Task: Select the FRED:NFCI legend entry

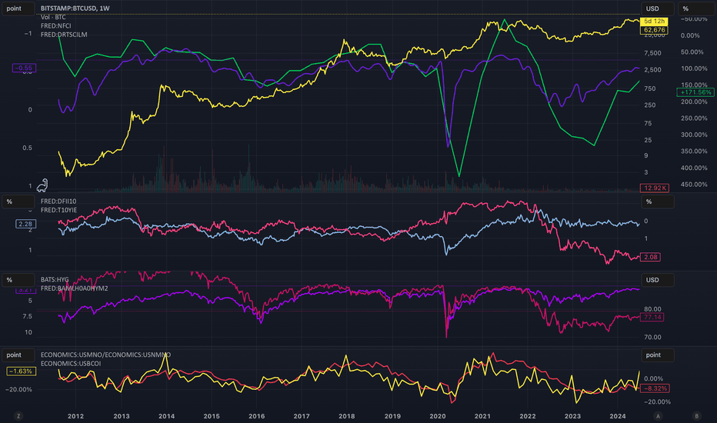Action: click(56, 25)
